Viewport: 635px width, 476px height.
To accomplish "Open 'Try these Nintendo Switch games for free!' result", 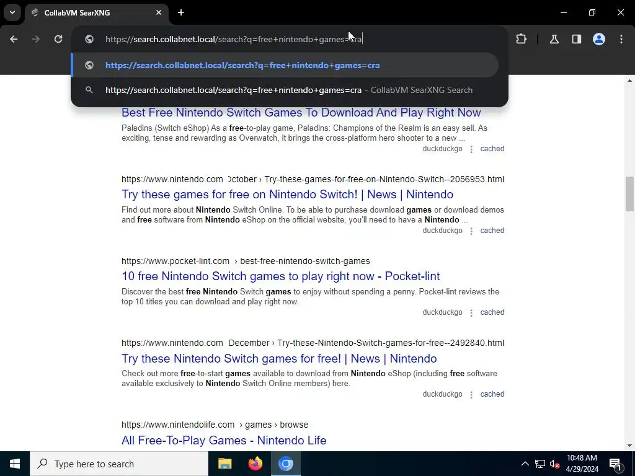I will (279, 359).
